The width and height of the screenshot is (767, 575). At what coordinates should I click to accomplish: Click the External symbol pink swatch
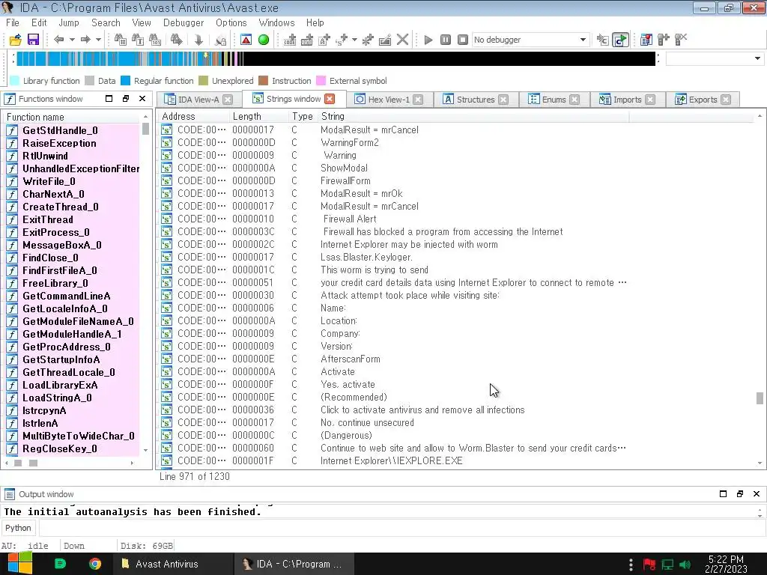(x=321, y=81)
